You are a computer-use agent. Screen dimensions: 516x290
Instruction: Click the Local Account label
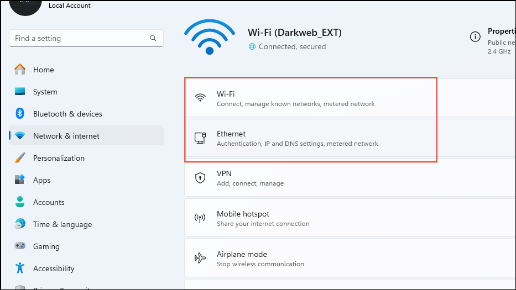pyautogui.click(x=70, y=6)
